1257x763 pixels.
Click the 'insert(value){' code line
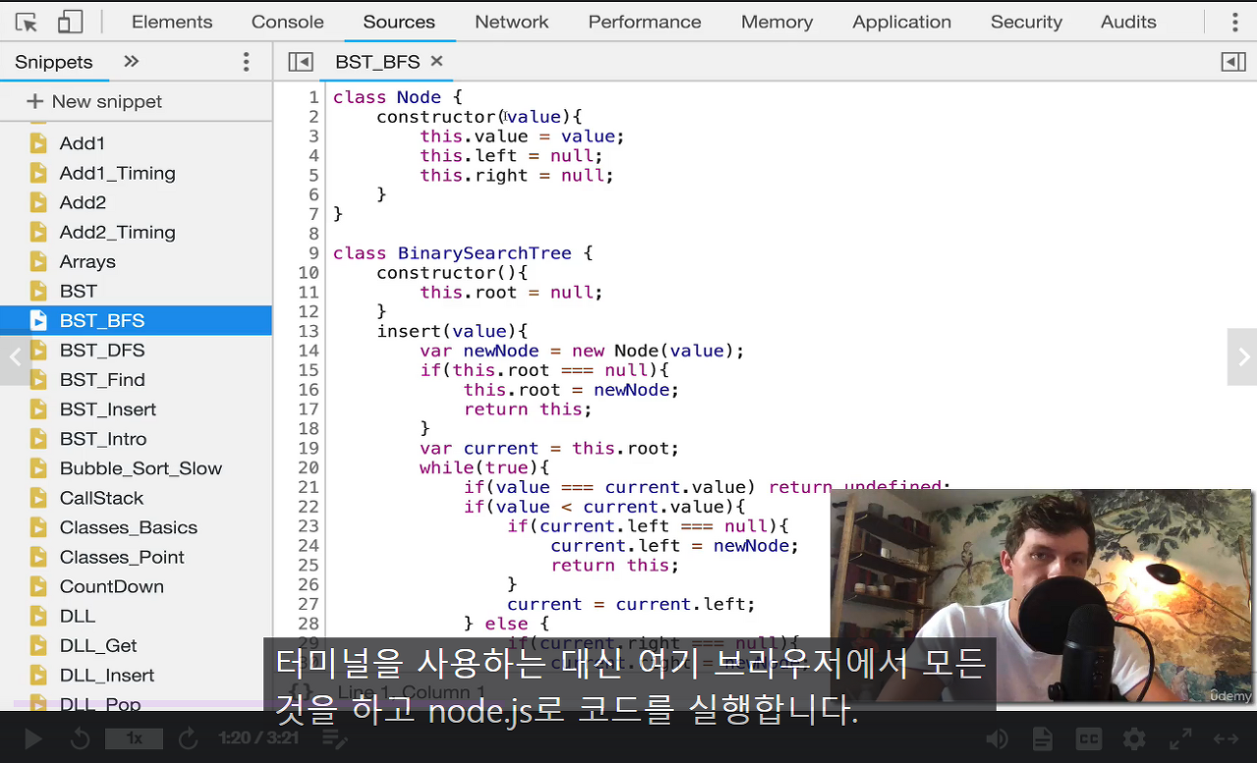pos(453,331)
